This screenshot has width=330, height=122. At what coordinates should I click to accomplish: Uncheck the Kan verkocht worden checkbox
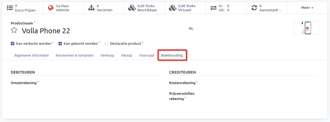point(13,44)
